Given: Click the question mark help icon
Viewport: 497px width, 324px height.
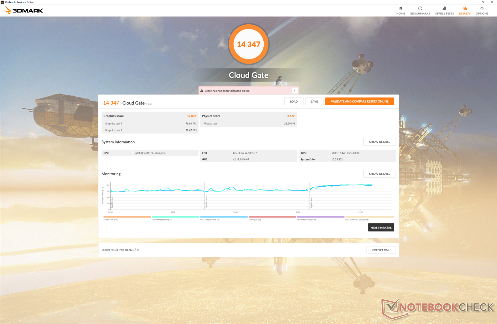Looking at the screenshot, I should [x=294, y=91].
